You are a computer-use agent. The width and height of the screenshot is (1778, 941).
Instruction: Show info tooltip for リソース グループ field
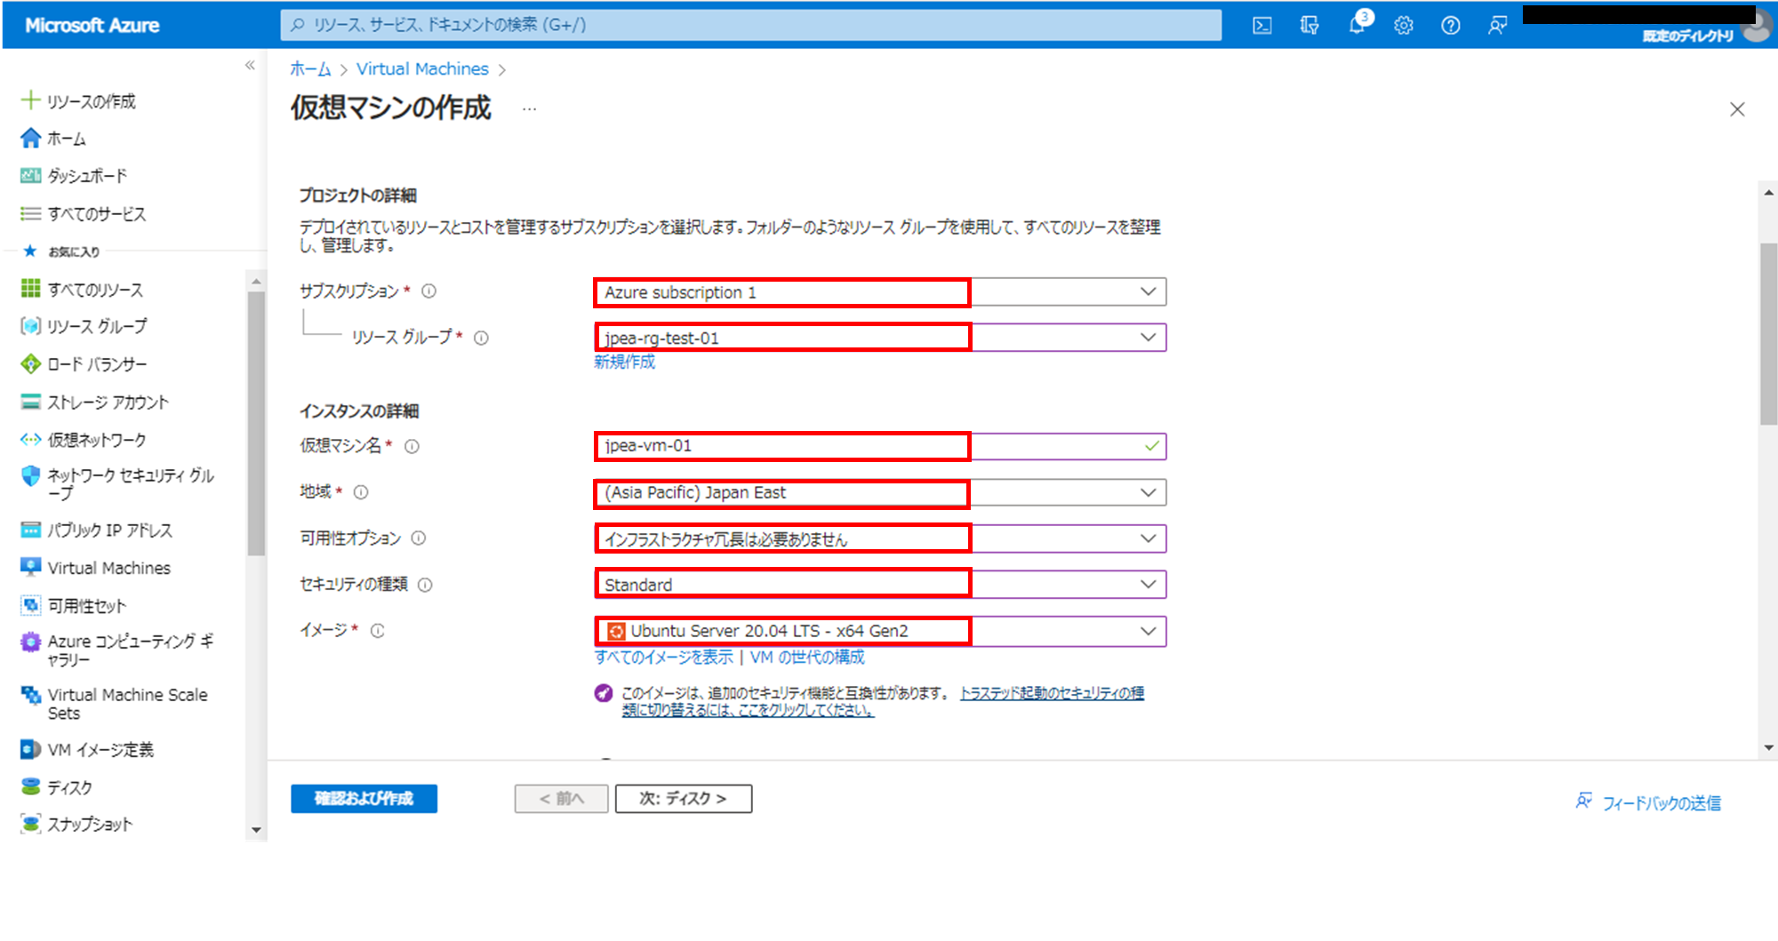coord(481,338)
